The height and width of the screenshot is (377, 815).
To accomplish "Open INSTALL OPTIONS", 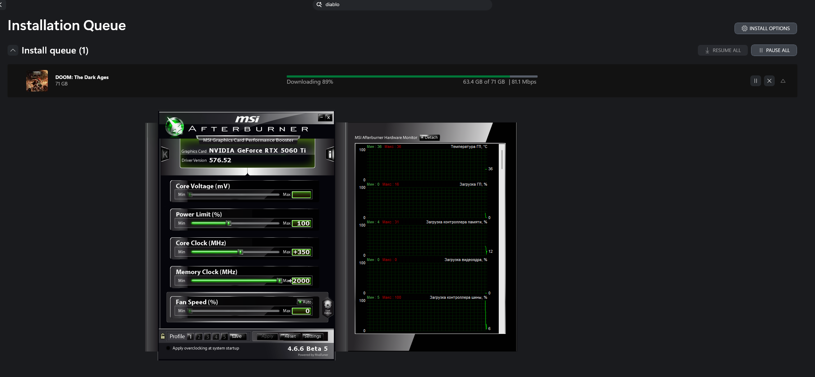I will [x=765, y=28].
